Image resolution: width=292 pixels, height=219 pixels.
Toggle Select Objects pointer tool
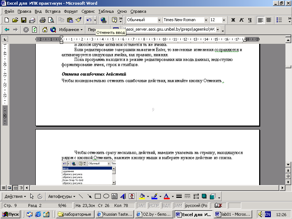[x=32, y=196]
